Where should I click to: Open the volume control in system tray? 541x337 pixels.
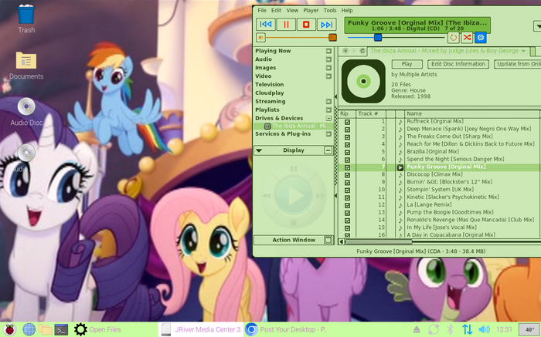click(x=485, y=329)
